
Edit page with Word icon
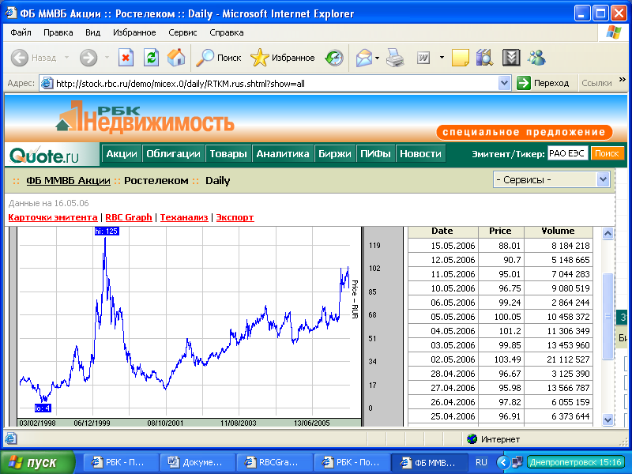(x=423, y=58)
